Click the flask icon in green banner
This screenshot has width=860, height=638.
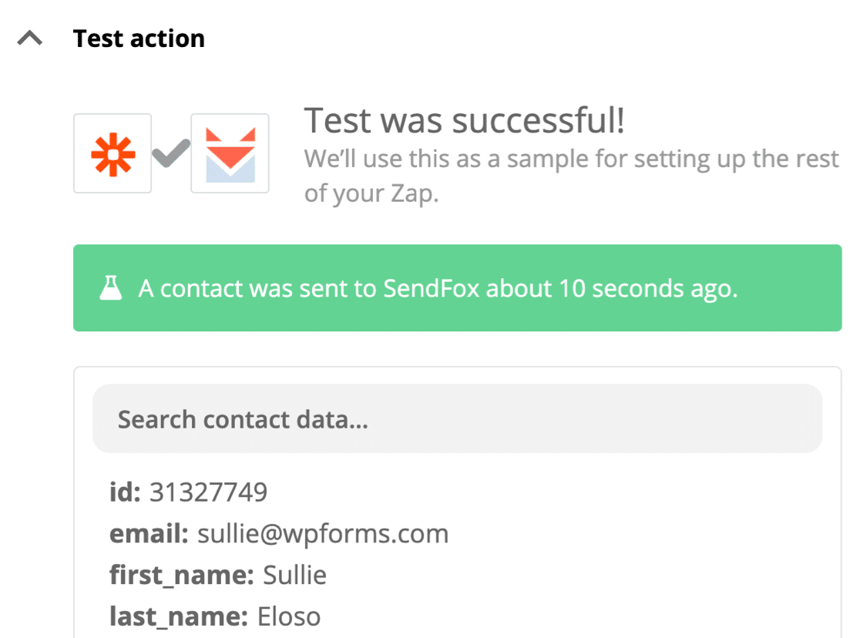pyautogui.click(x=111, y=289)
